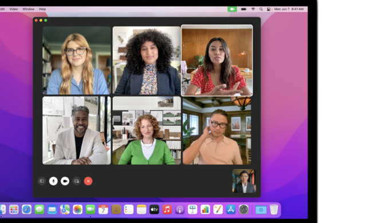Viewport: 378px width, 223px height.
Task: Open Launchpad from the Dock
Action: click(x=14, y=209)
